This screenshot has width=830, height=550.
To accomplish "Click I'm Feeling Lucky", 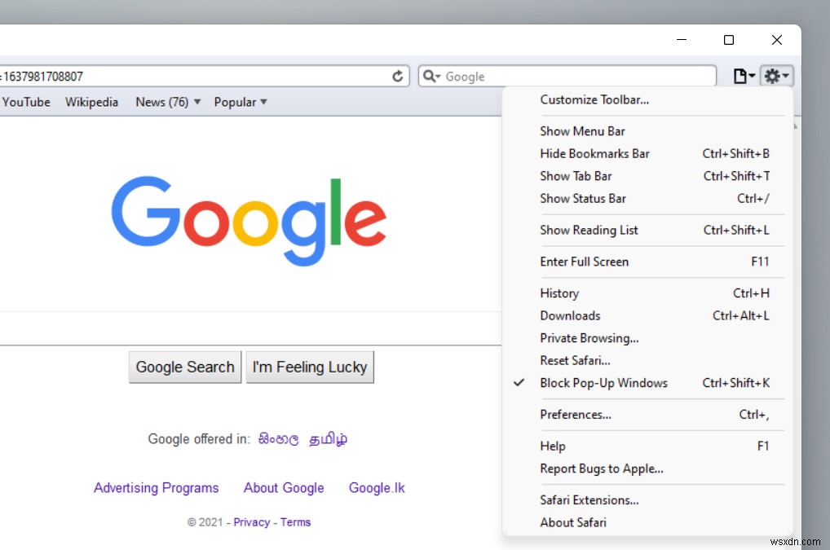I will coord(310,367).
